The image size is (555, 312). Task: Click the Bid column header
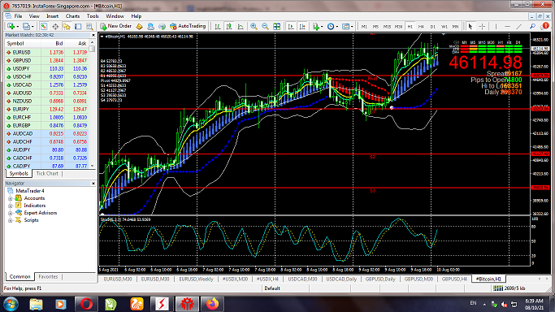point(53,44)
